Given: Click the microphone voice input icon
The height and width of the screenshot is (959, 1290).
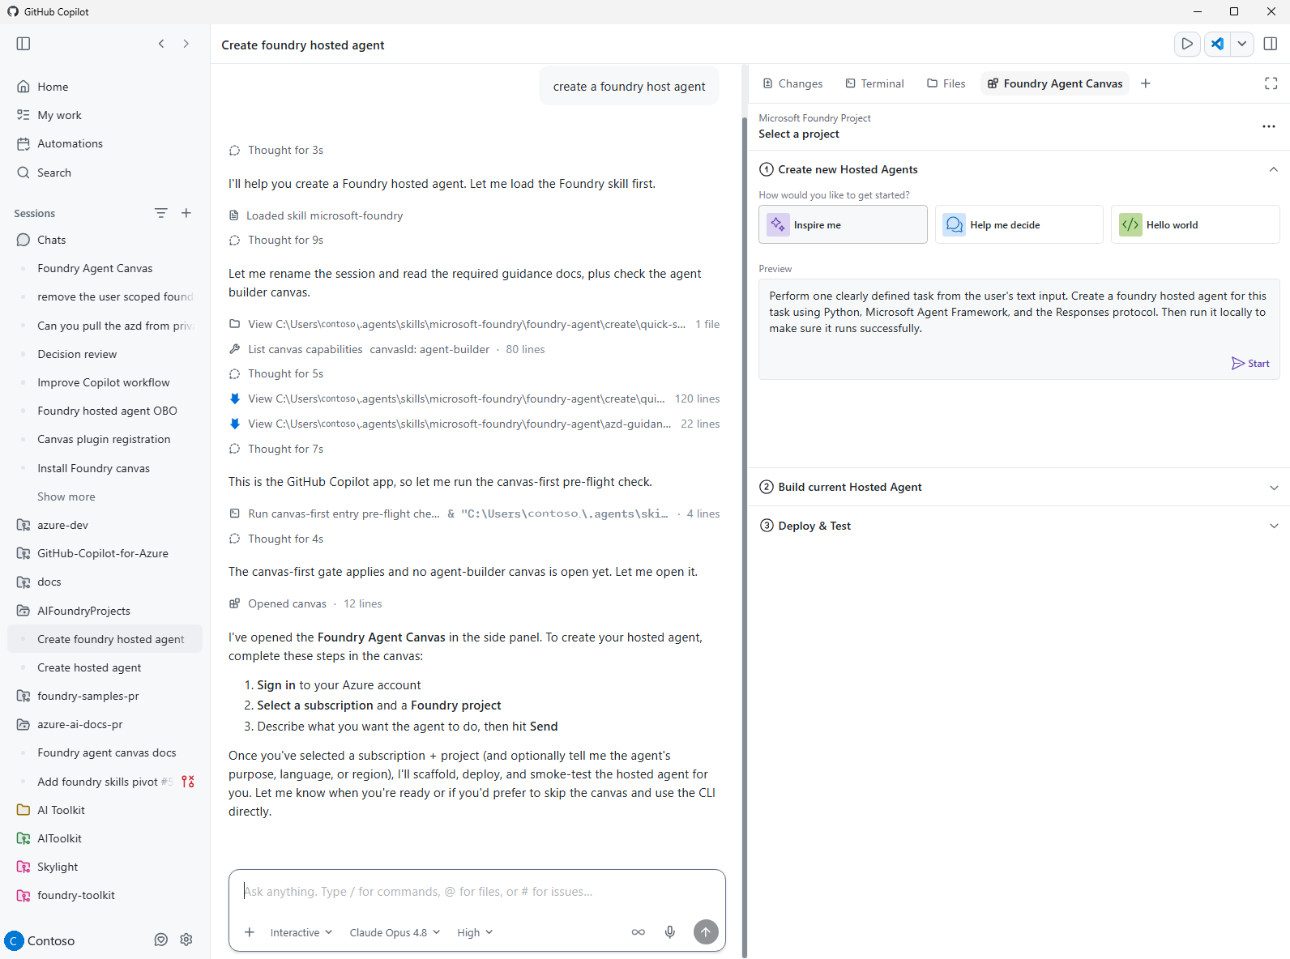Looking at the screenshot, I should (670, 932).
